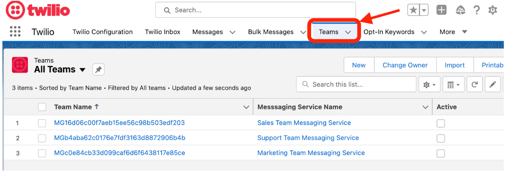Screen dimensions: 507x173
Task: Check the Marketing Team row selection box
Action: [42, 153]
